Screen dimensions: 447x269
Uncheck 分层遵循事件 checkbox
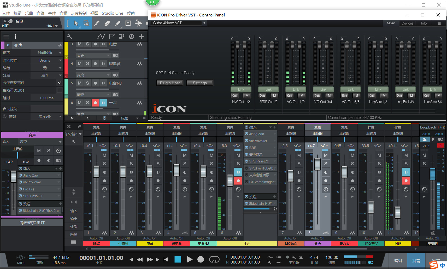click(x=60, y=83)
